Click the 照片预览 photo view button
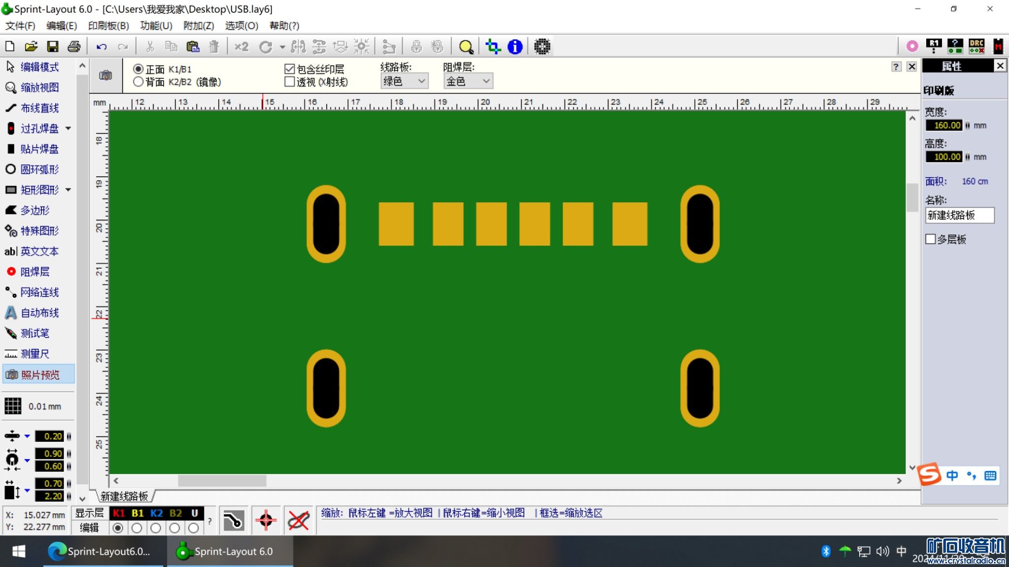Viewport: 1009px width, 567px height. coord(39,375)
